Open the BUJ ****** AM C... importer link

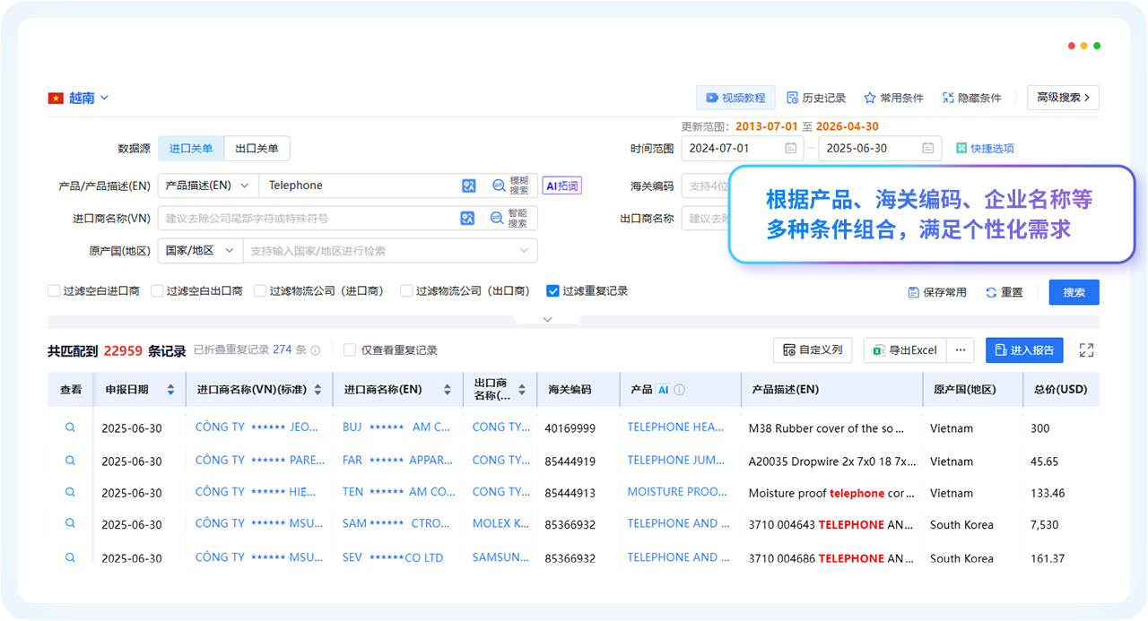(x=396, y=427)
